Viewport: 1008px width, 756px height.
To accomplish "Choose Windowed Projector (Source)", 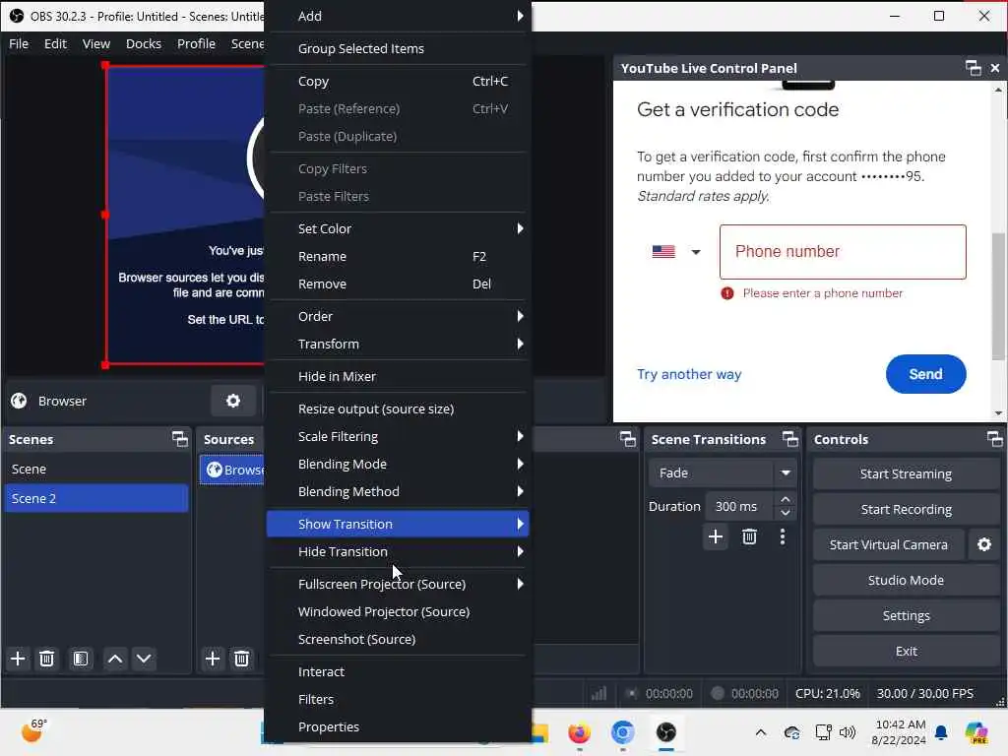I will tap(398, 612).
